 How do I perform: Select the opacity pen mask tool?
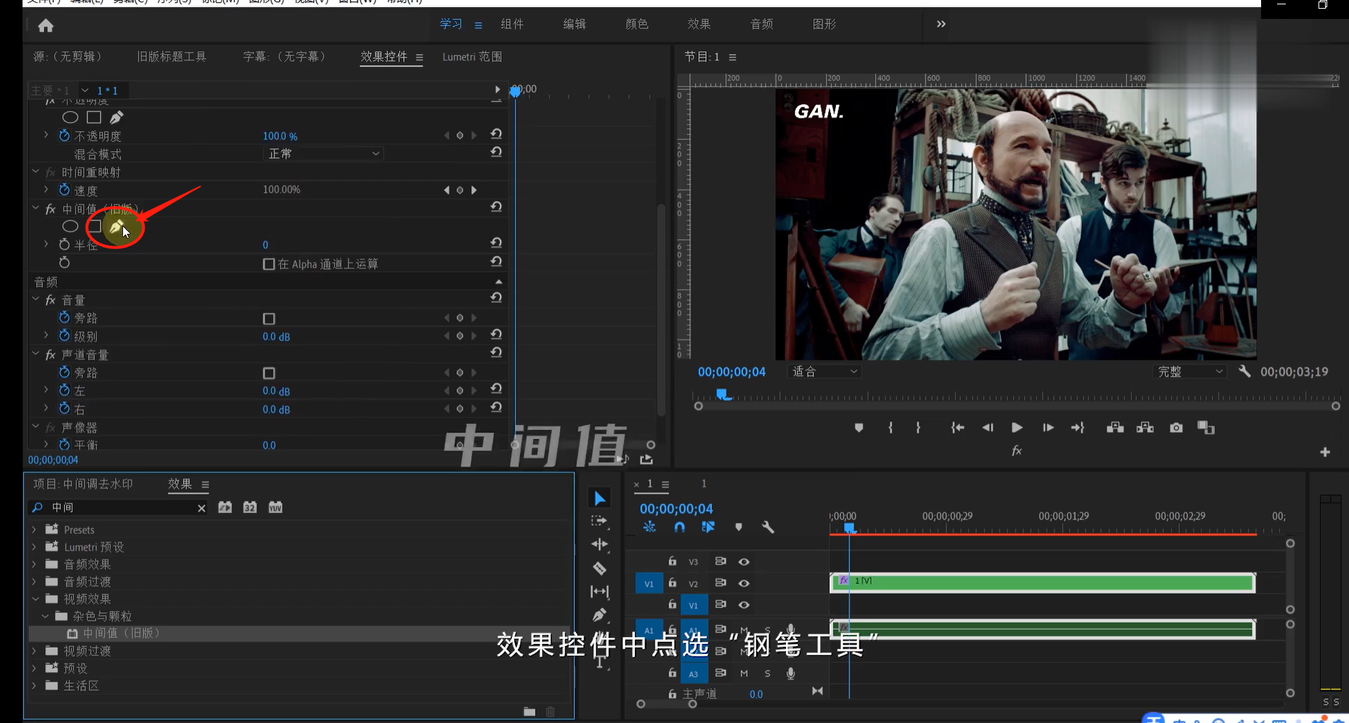pos(116,117)
